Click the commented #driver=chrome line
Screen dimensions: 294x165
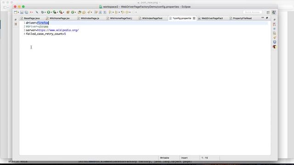tap(37, 27)
